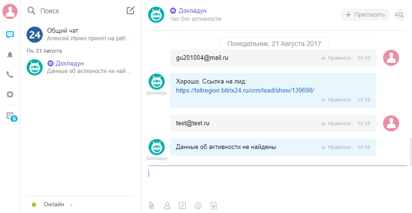Click Докладун name in chat header
This screenshot has width=412, height=213.
pos(193,11)
